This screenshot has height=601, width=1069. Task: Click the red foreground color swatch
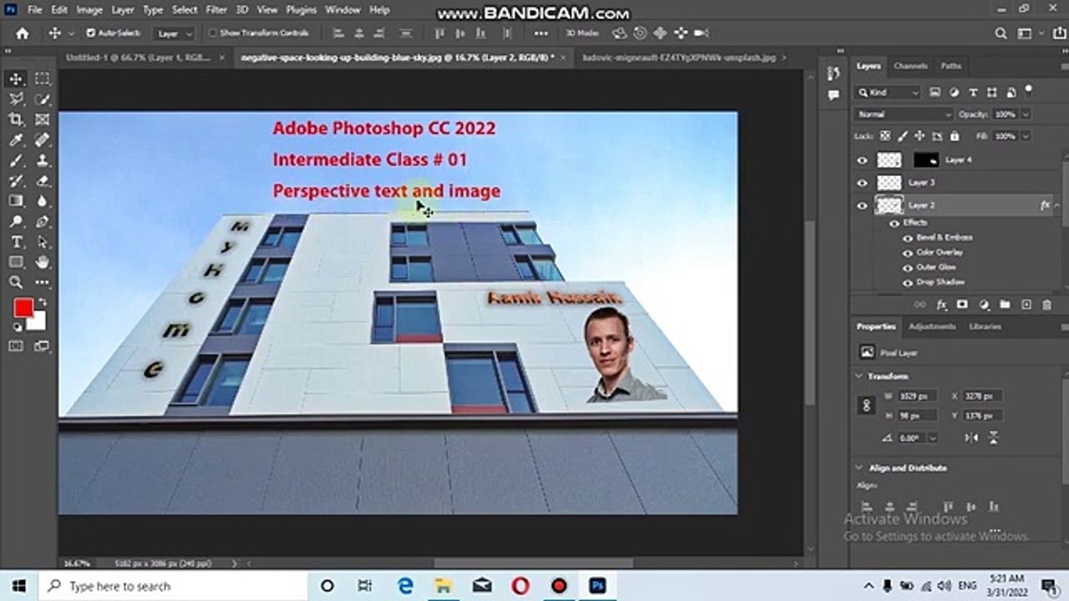pyautogui.click(x=23, y=308)
